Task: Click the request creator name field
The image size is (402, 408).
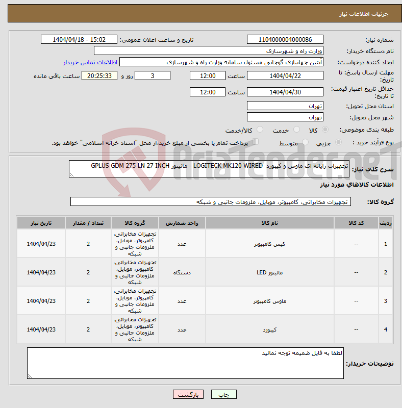Action: 221,62
